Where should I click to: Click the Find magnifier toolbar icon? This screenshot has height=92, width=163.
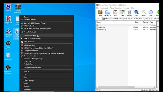(137, 13)
